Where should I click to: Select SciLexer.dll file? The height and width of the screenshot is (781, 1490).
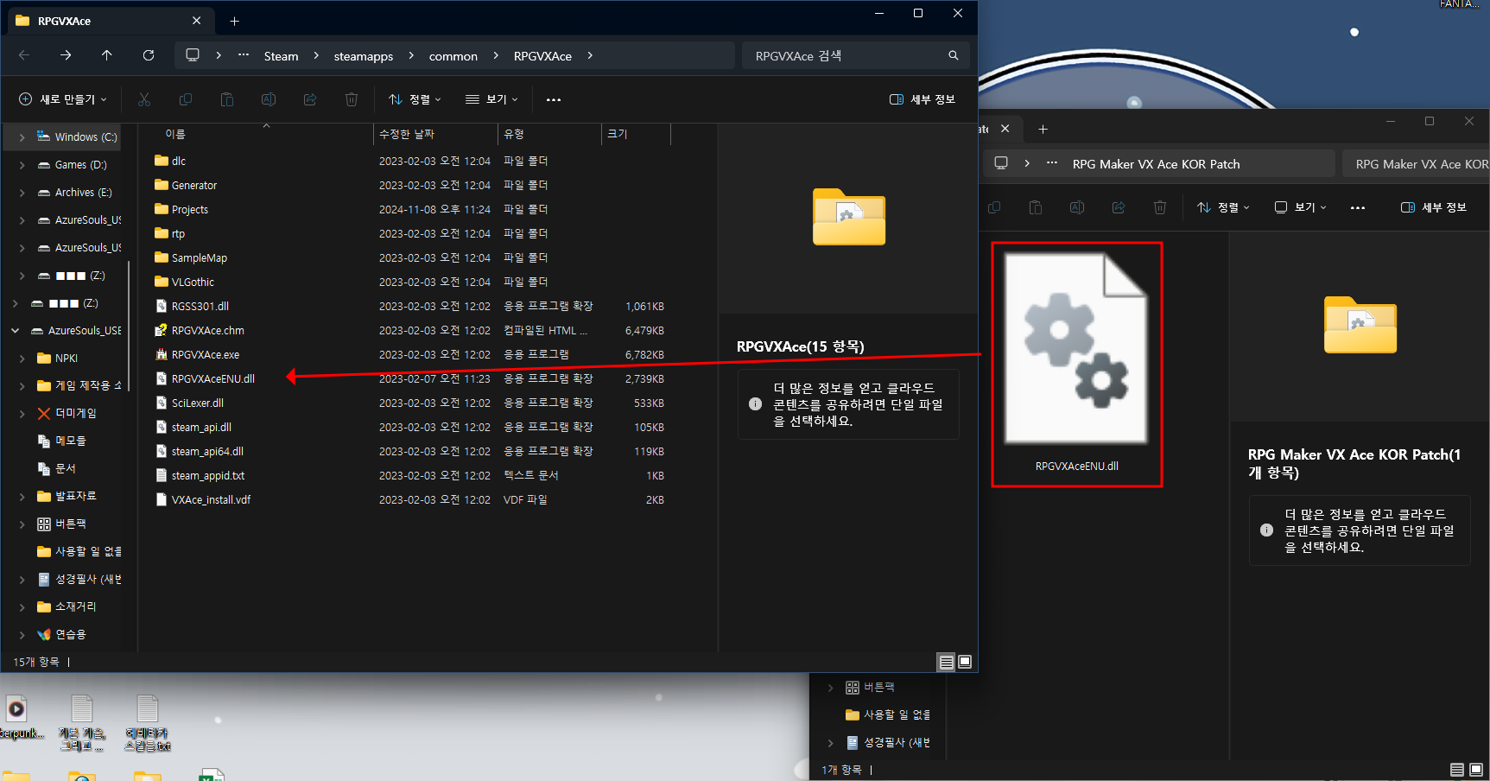click(x=189, y=403)
